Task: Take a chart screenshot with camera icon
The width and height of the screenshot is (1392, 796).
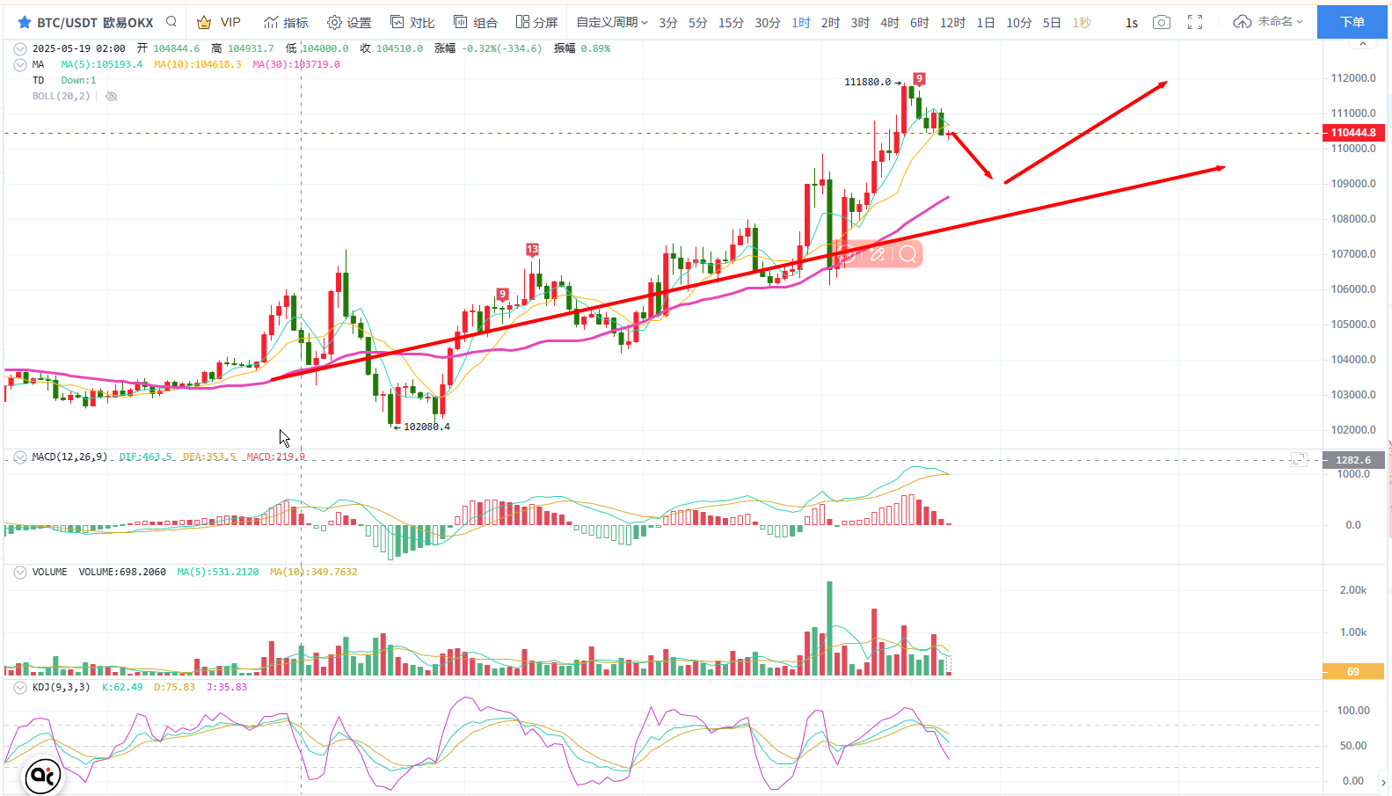Action: (1162, 22)
